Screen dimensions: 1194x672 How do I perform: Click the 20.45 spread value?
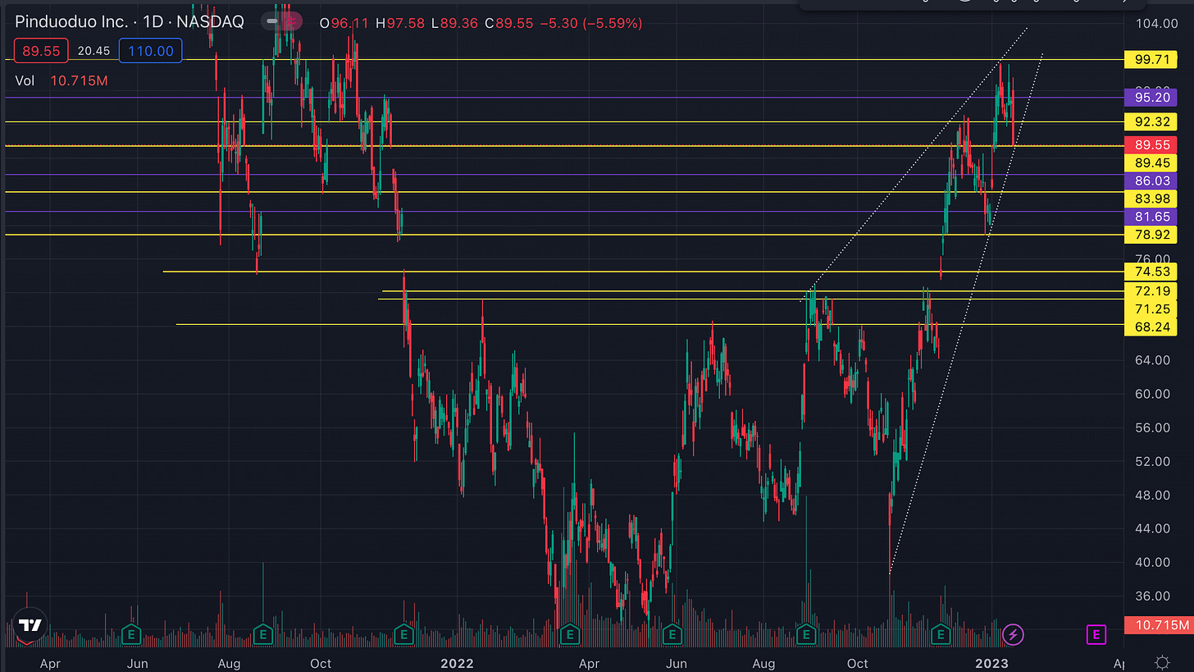93,51
